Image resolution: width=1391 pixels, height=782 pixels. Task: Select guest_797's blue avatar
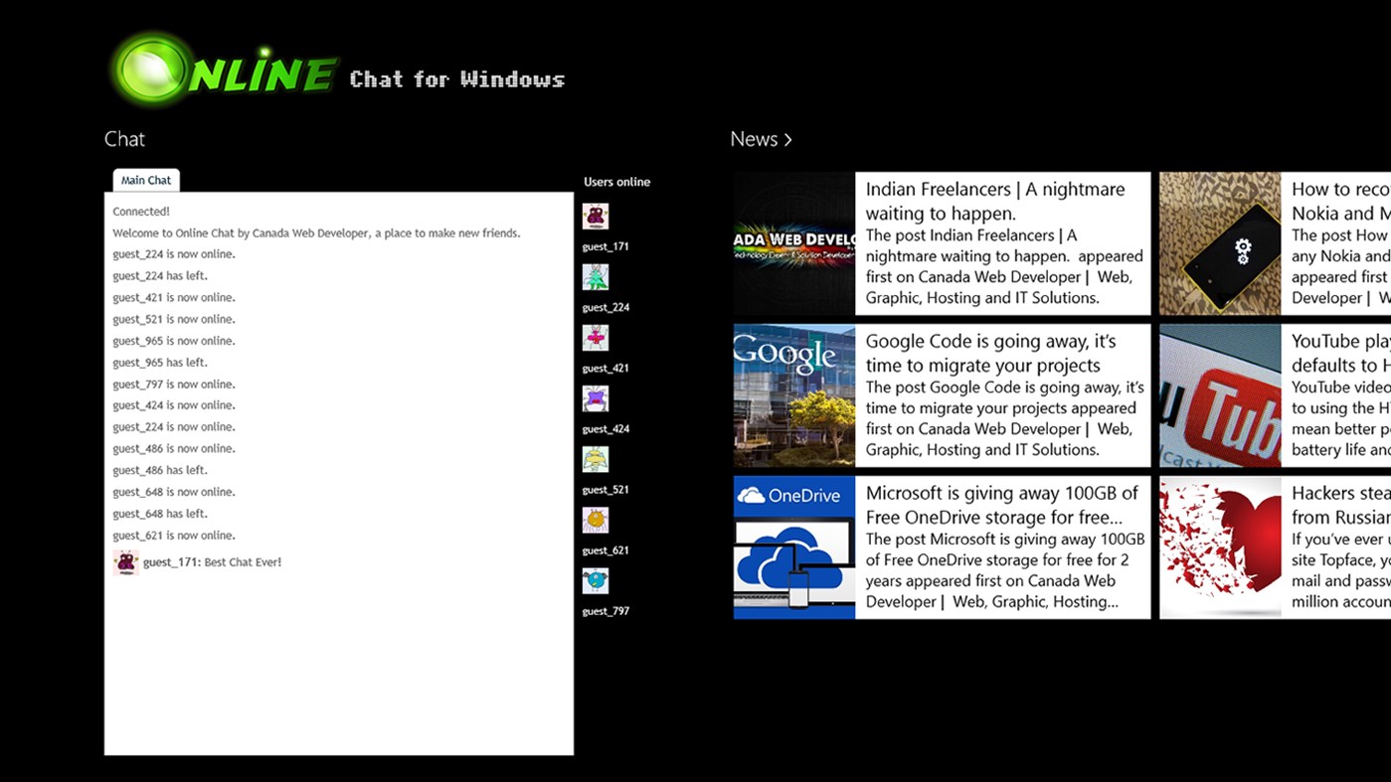coord(596,581)
